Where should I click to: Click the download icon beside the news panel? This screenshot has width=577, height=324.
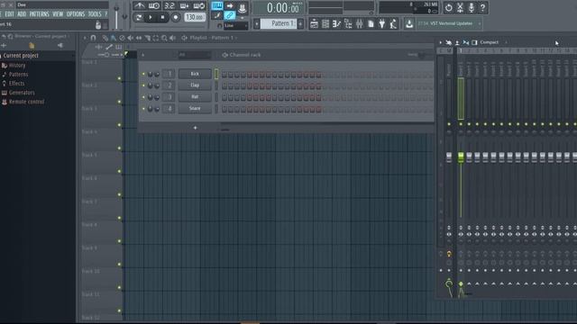coord(408,24)
